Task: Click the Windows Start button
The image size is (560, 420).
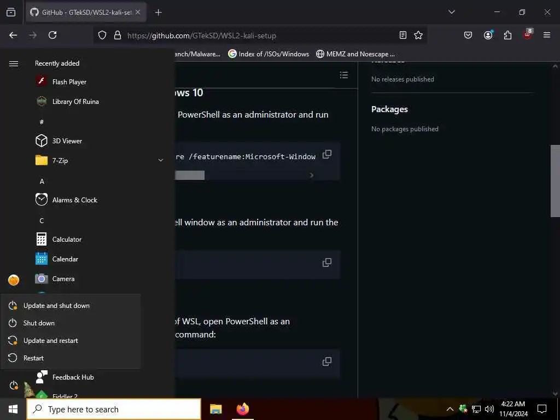Action: click(13, 409)
